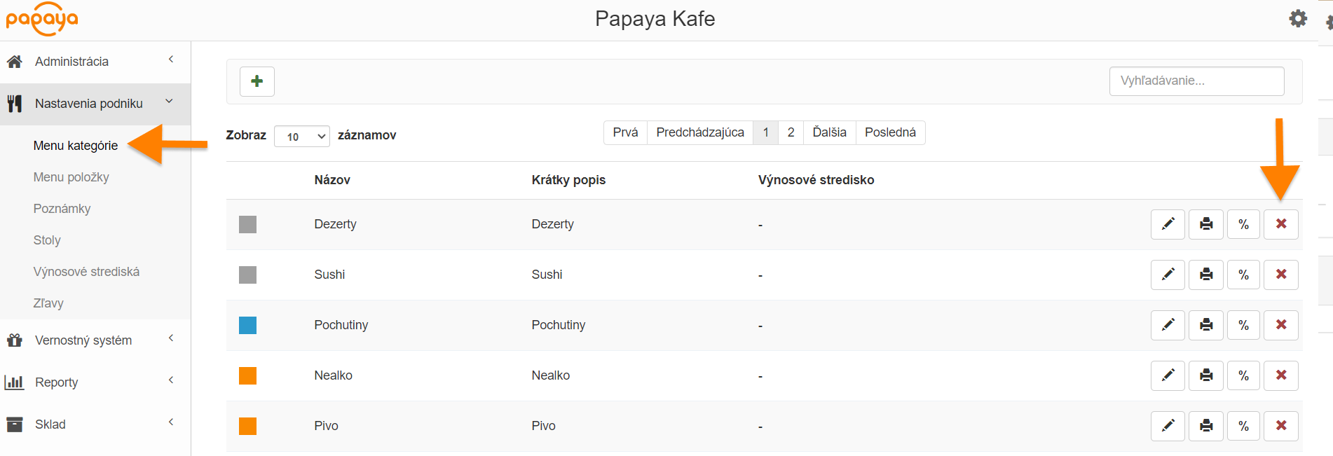Click the pencil edit icon for Pivo
Viewport: 1333px width, 456px height.
[x=1168, y=426]
